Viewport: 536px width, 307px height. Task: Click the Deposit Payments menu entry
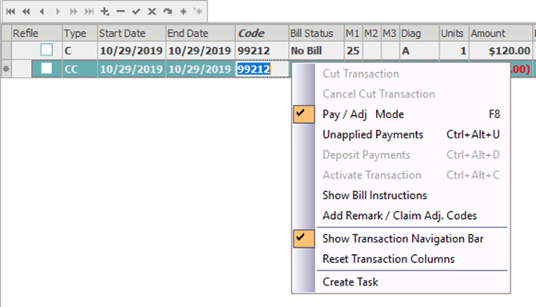[401, 154]
